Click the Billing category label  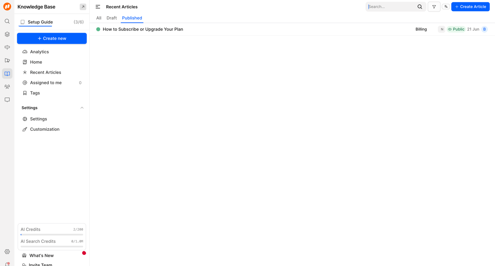pos(421,29)
